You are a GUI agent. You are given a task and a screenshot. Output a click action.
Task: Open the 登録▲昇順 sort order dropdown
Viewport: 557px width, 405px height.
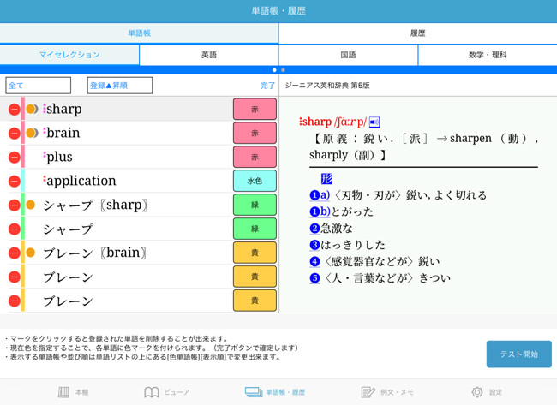120,86
